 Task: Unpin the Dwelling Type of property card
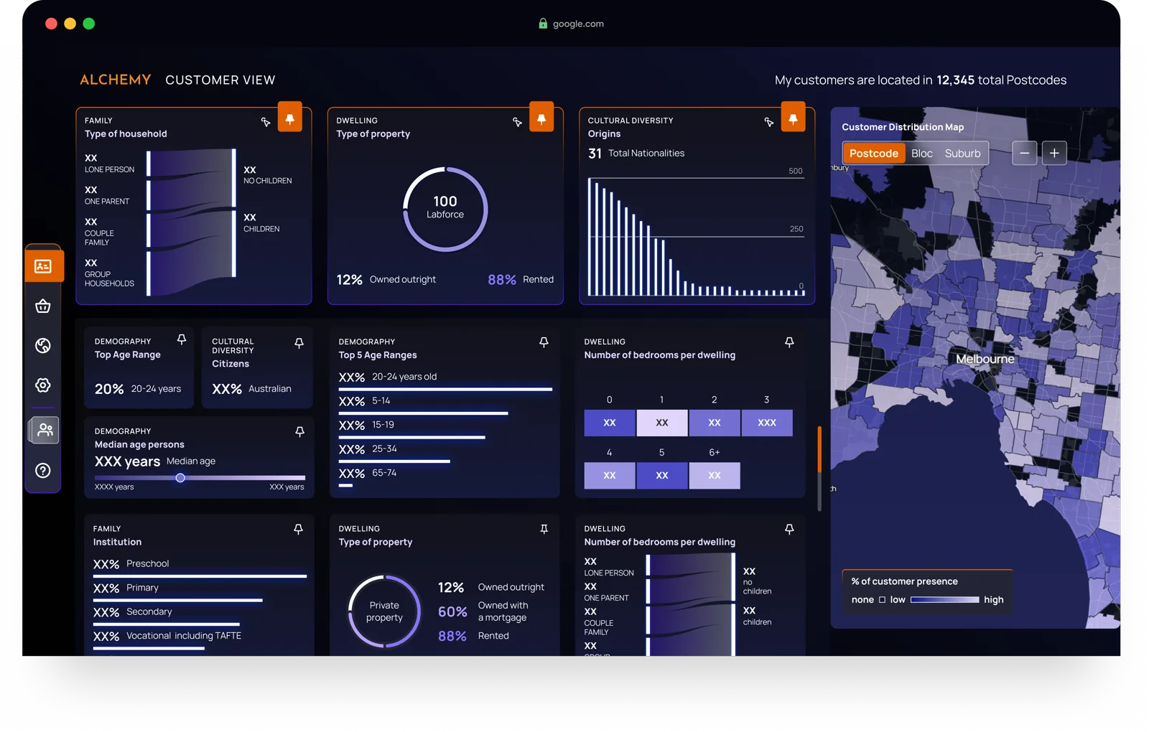(x=541, y=118)
